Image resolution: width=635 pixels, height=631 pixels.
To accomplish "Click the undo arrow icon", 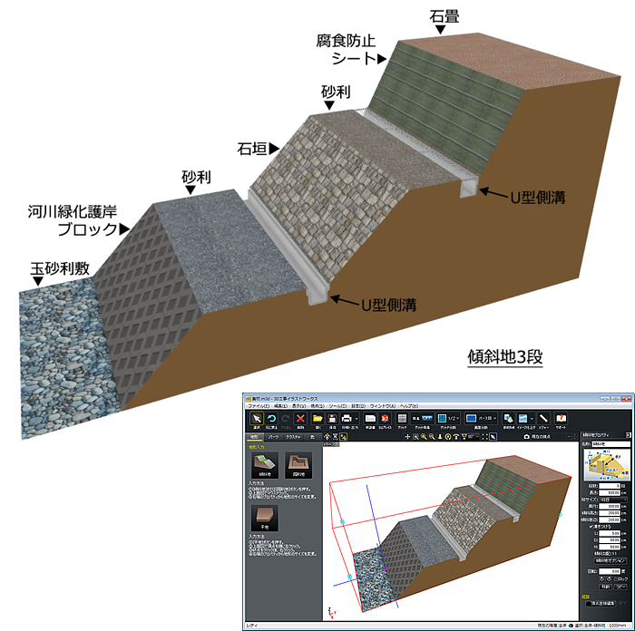I will tap(270, 419).
